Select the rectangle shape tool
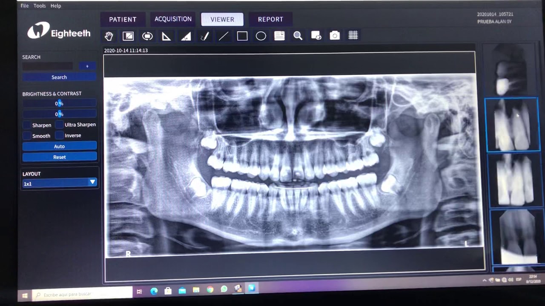 coord(242,36)
